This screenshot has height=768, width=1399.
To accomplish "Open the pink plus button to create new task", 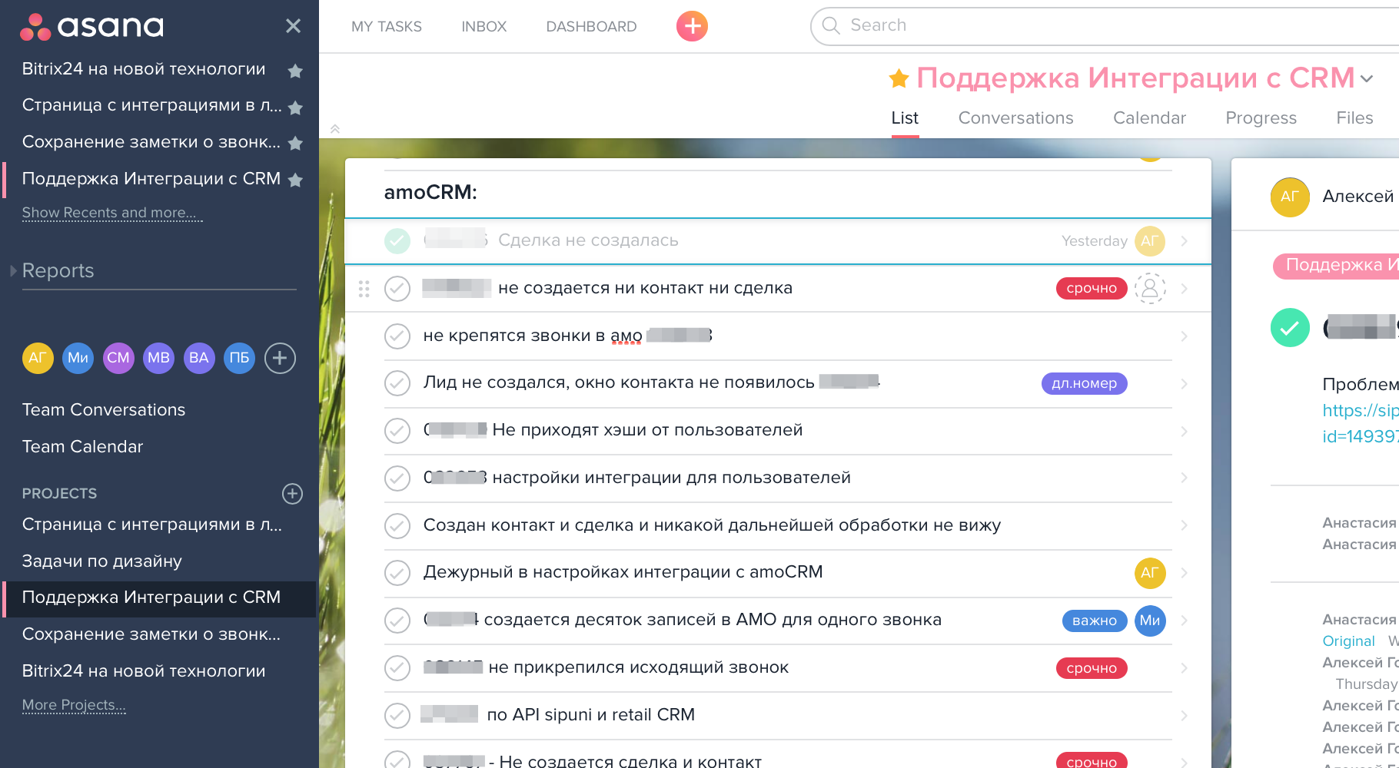I will pyautogui.click(x=690, y=25).
